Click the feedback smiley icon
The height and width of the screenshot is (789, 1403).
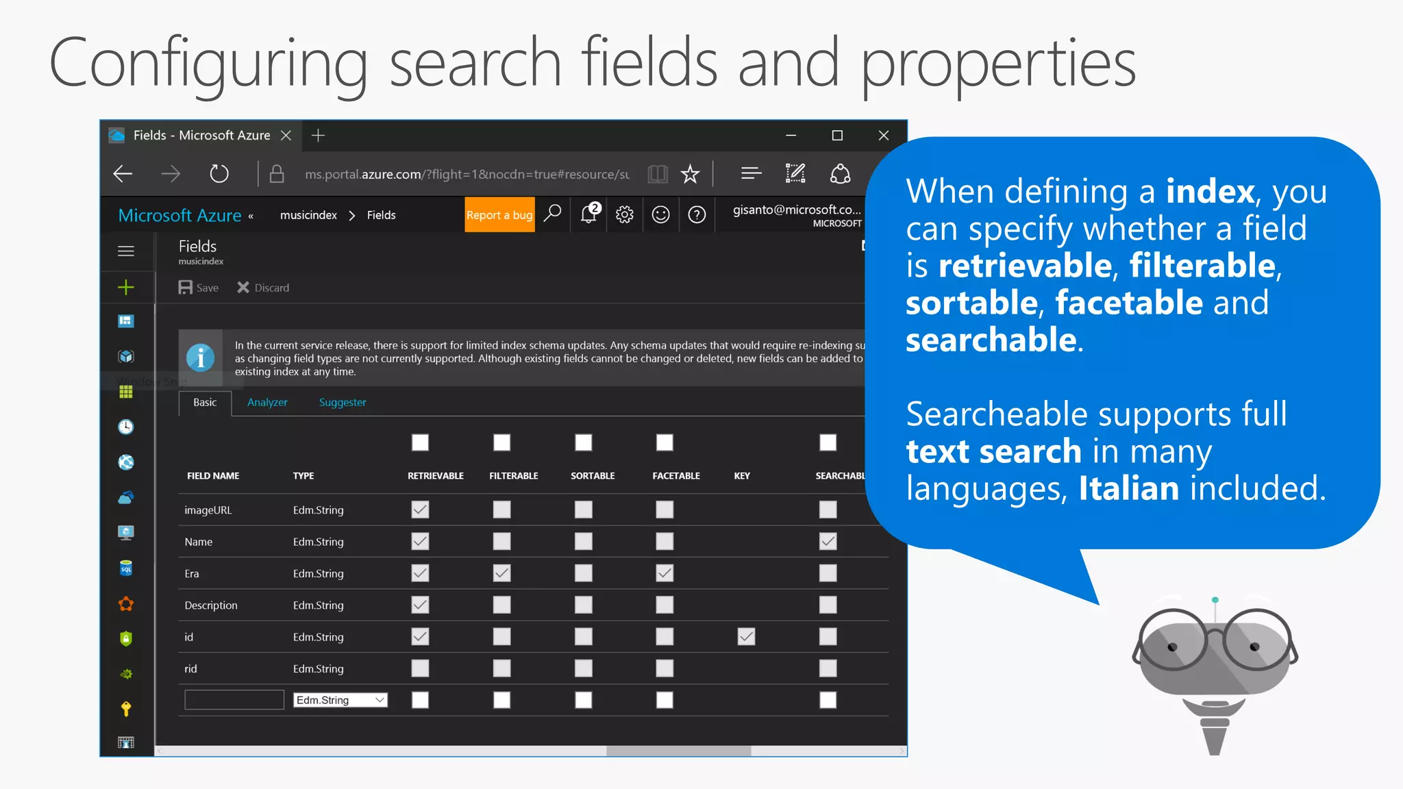tap(660, 215)
